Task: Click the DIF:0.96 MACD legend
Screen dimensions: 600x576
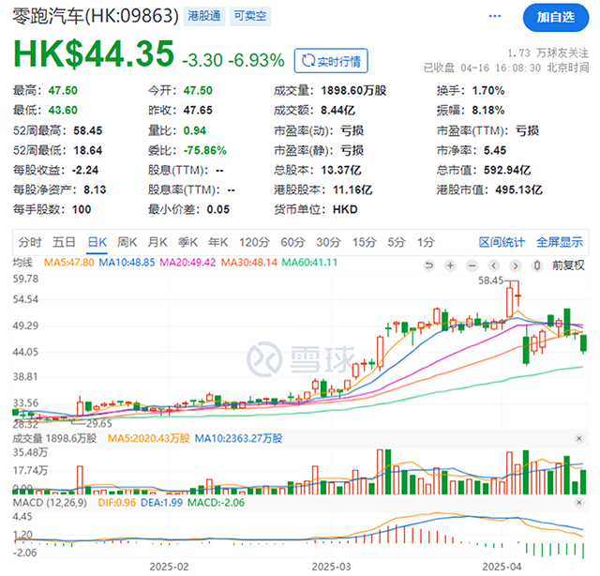Action: pyautogui.click(x=116, y=503)
